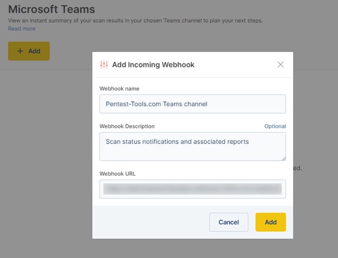Confirm with the yellow Add button in dialog

pos(270,222)
